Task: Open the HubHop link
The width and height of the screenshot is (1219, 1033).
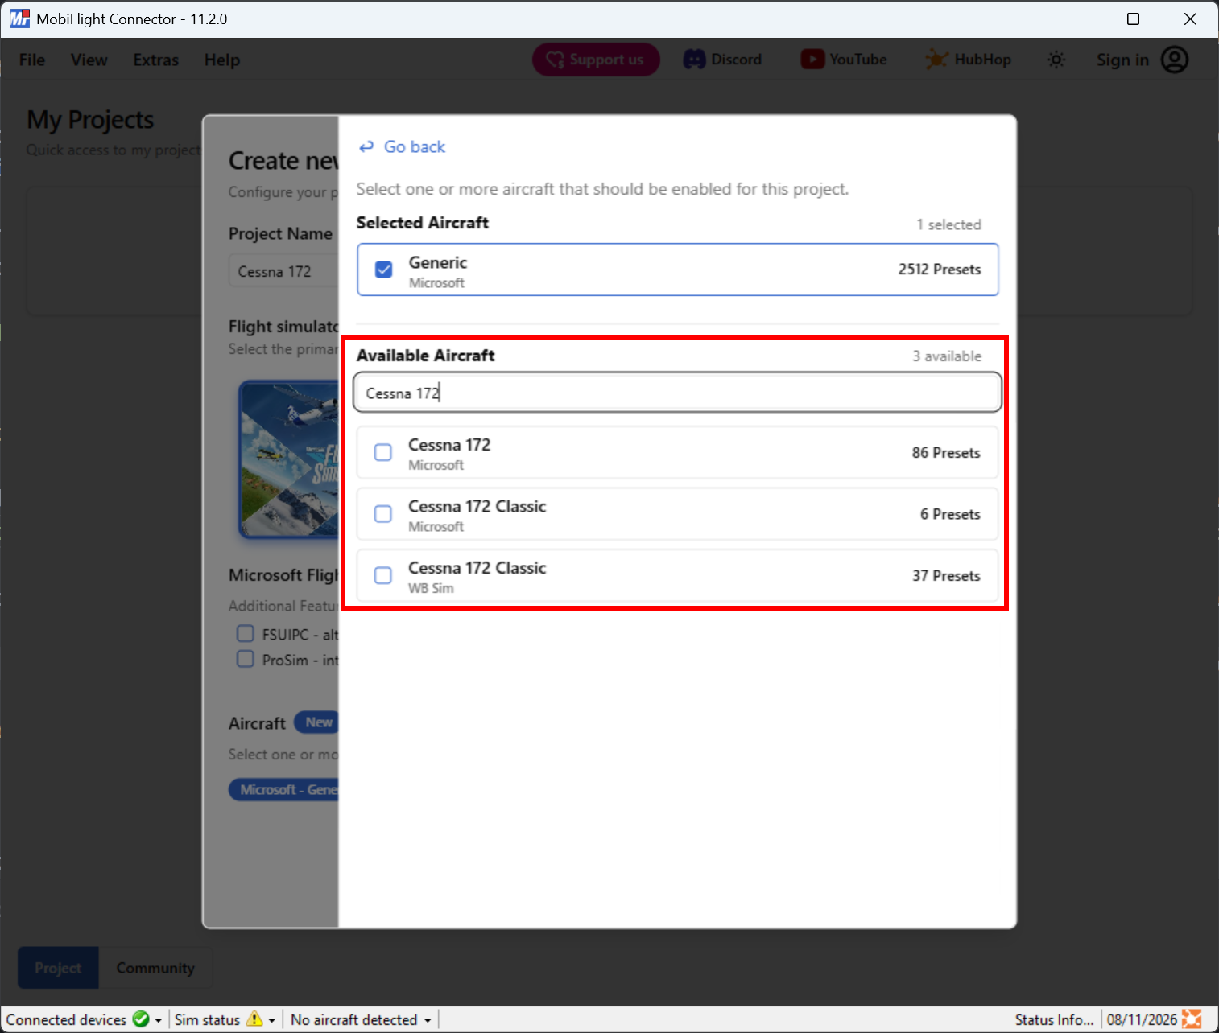Action: pyautogui.click(x=968, y=60)
